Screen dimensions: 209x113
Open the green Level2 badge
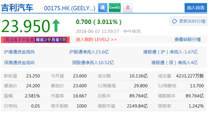115,7
